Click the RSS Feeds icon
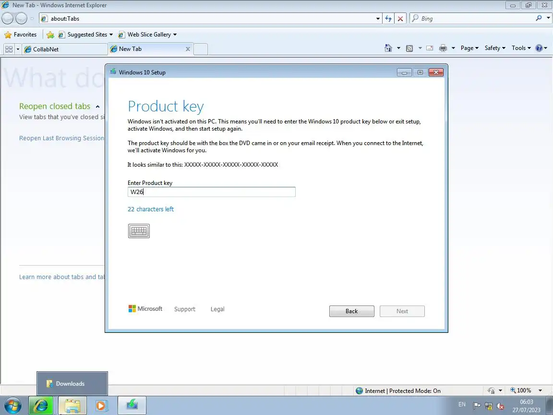The height and width of the screenshot is (415, 553). pyautogui.click(x=409, y=49)
